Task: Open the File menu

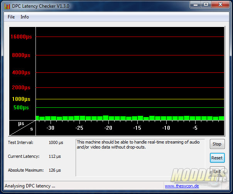Action: pos(11,17)
